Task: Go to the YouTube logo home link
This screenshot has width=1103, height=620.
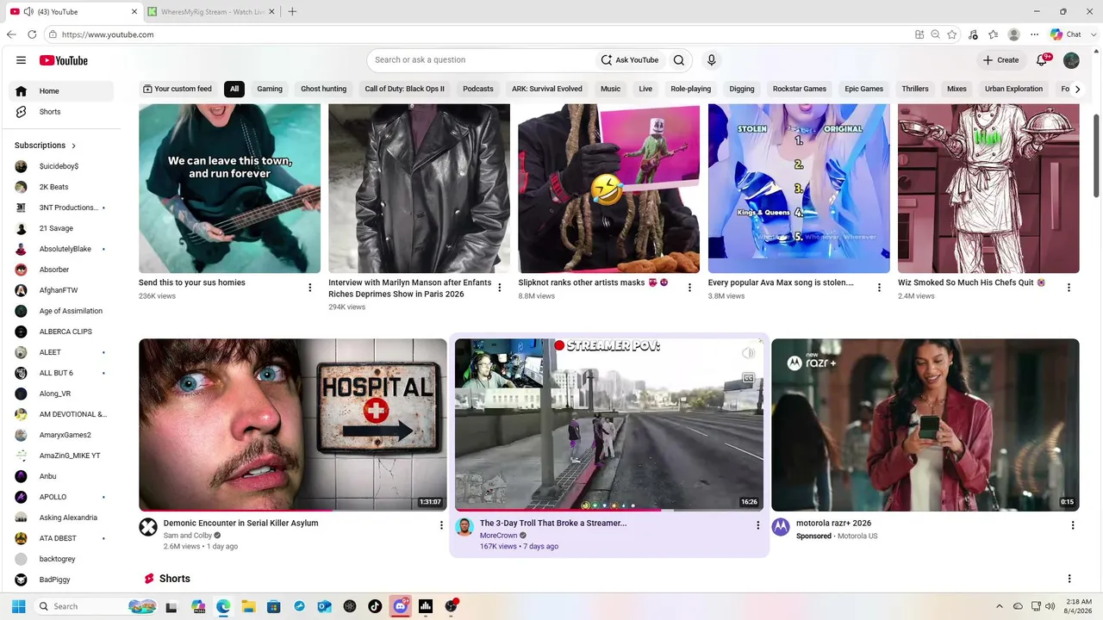Action: [x=64, y=60]
